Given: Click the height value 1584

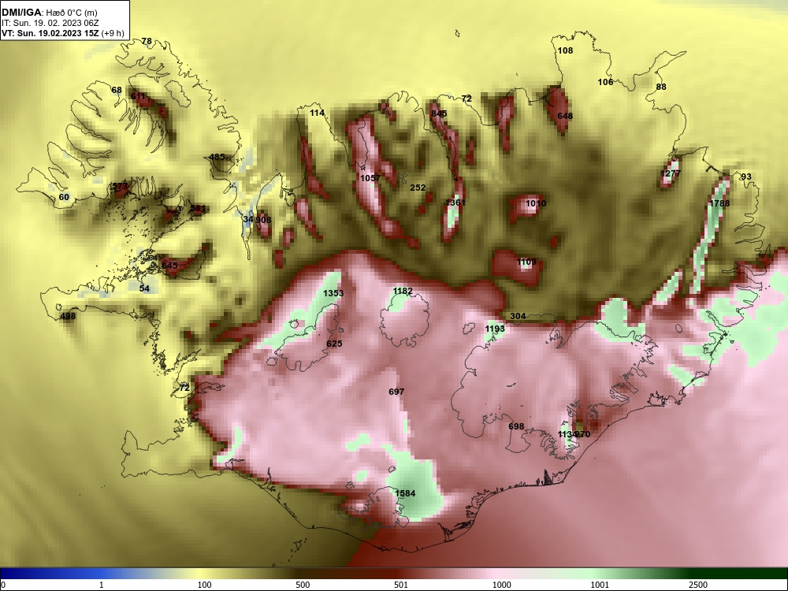Looking at the screenshot, I should point(405,493).
